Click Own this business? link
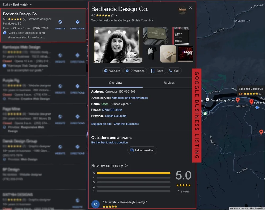Viewport: 265px width, 210px height. [x=126, y=124]
